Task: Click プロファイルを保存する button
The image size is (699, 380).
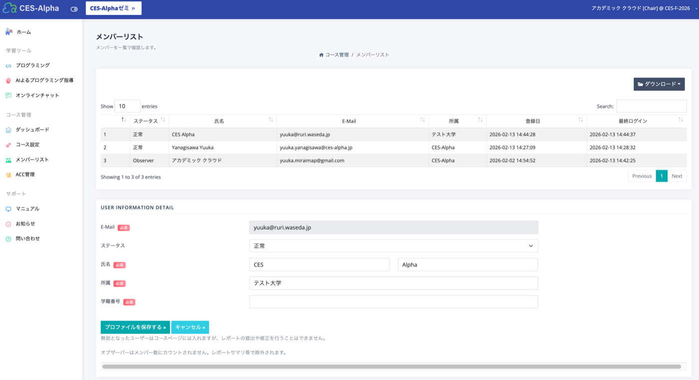Action: coord(135,327)
